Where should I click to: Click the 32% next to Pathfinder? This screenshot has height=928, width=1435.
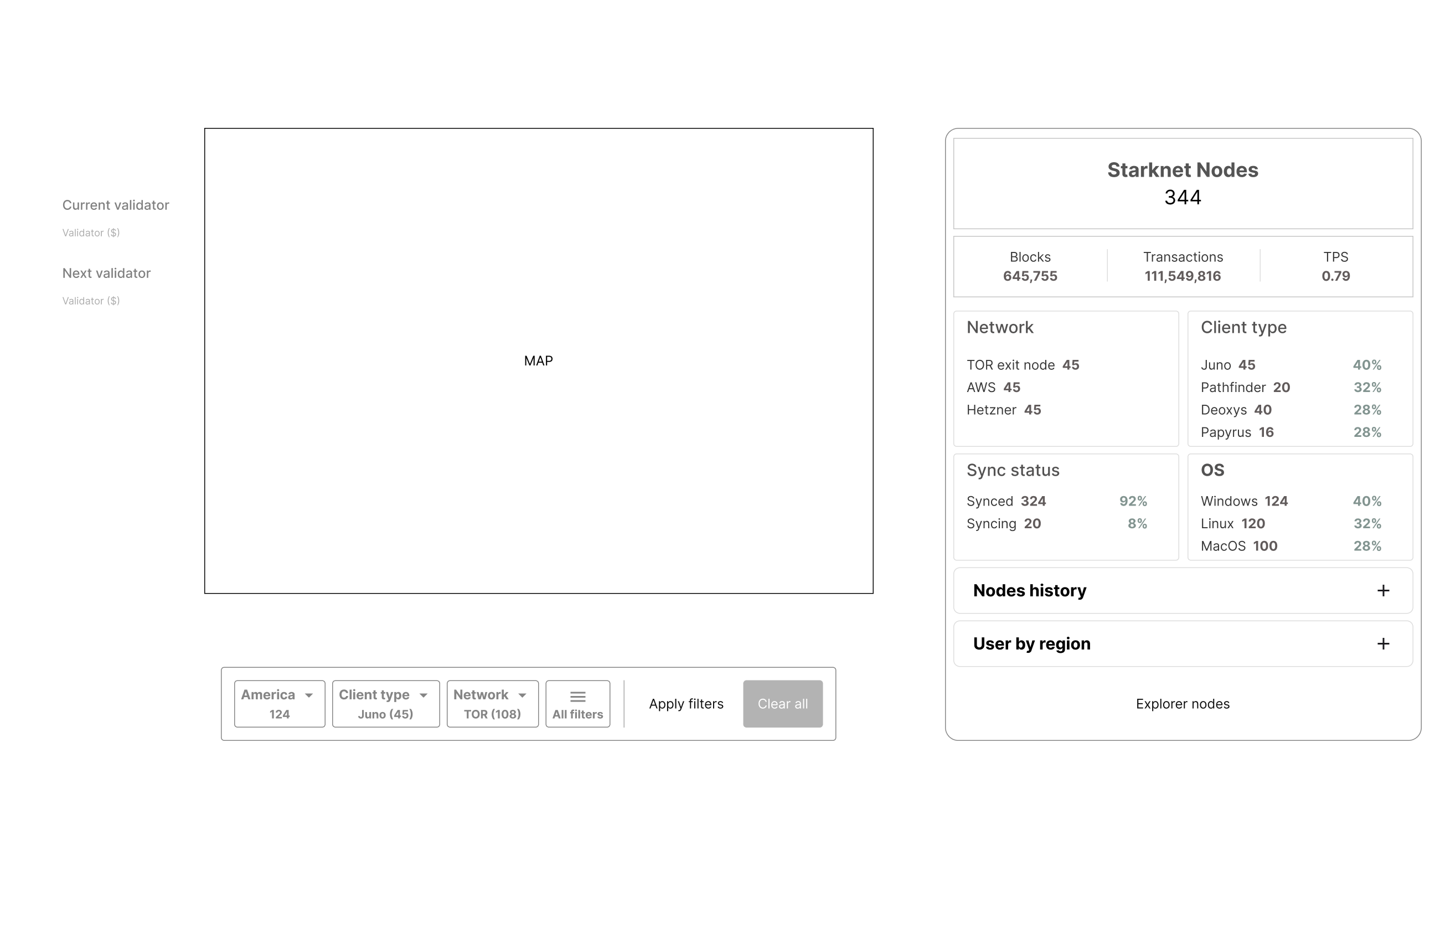pos(1367,387)
